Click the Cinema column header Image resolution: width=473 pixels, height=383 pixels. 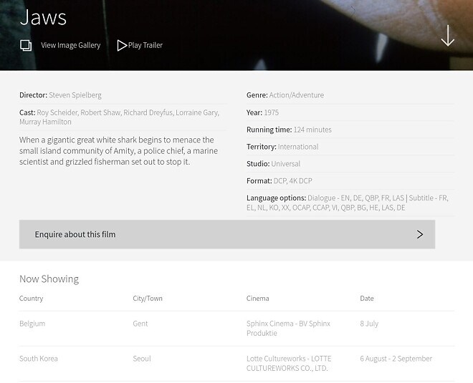257,299
